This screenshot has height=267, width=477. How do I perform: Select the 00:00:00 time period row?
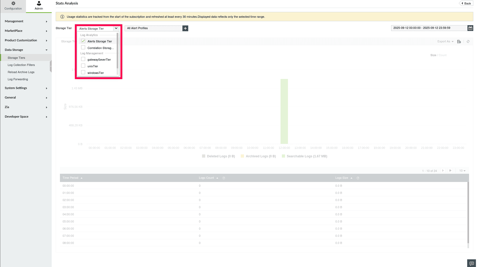(264, 186)
